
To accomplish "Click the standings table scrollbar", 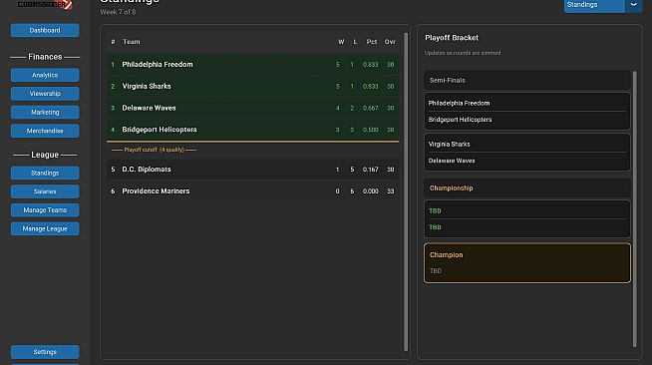I will (x=406, y=191).
